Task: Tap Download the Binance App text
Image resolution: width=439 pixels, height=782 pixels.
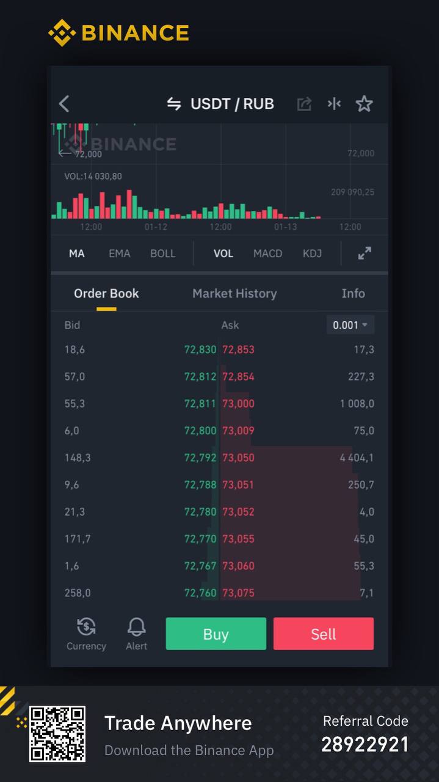Action: coord(189,750)
